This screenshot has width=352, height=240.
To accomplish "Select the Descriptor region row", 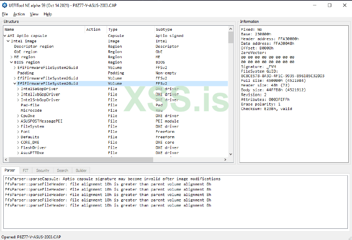I will (116, 46).
